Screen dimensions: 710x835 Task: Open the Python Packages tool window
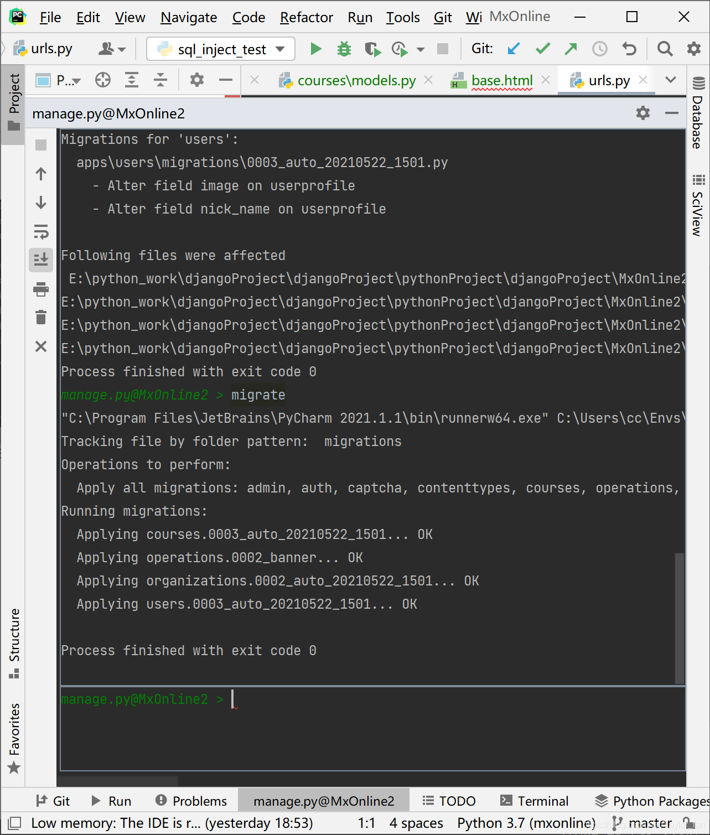point(652,801)
